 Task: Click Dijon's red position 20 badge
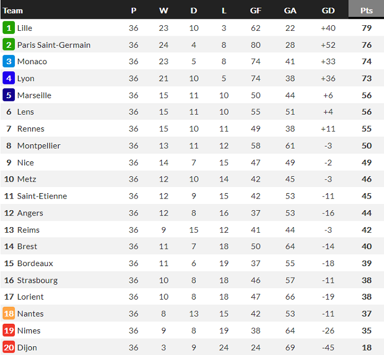[x=9, y=347]
